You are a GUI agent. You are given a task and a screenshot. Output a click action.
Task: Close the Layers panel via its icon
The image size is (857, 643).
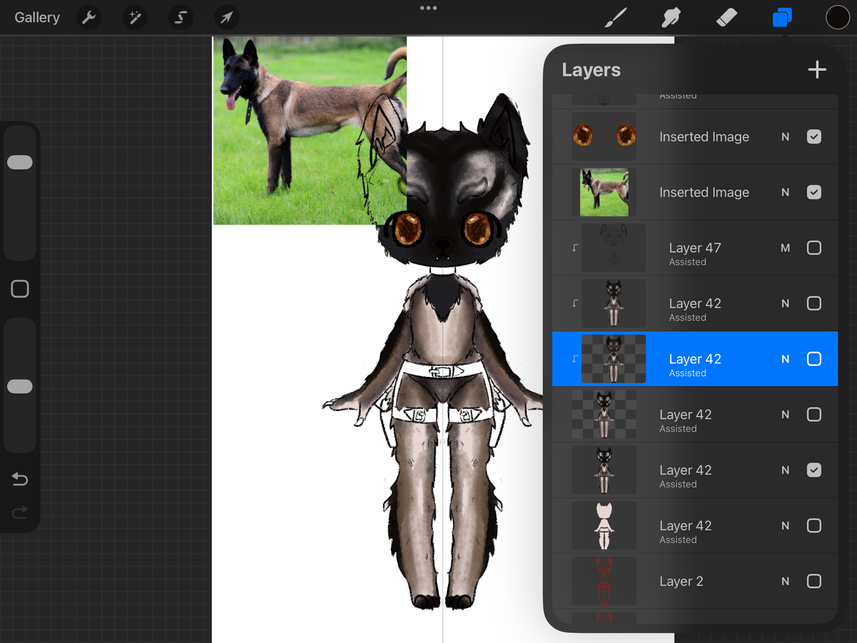(x=782, y=17)
